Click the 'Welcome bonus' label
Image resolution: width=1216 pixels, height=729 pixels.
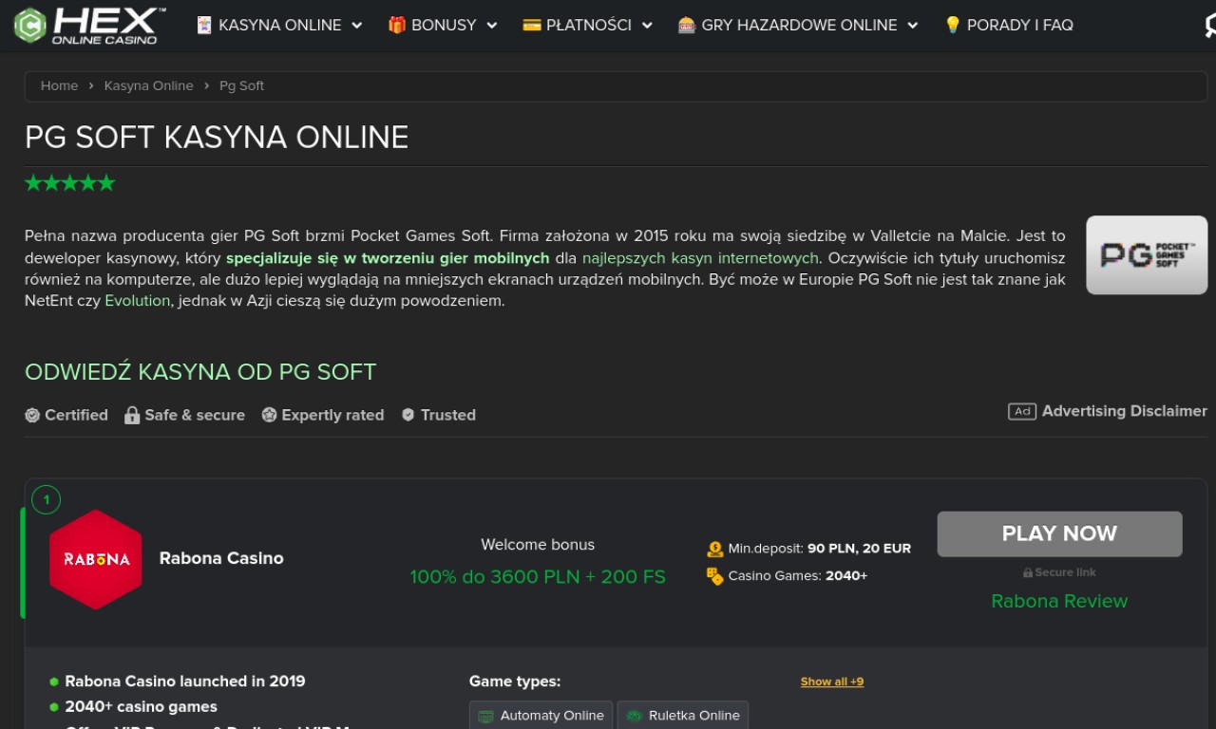[x=538, y=545]
